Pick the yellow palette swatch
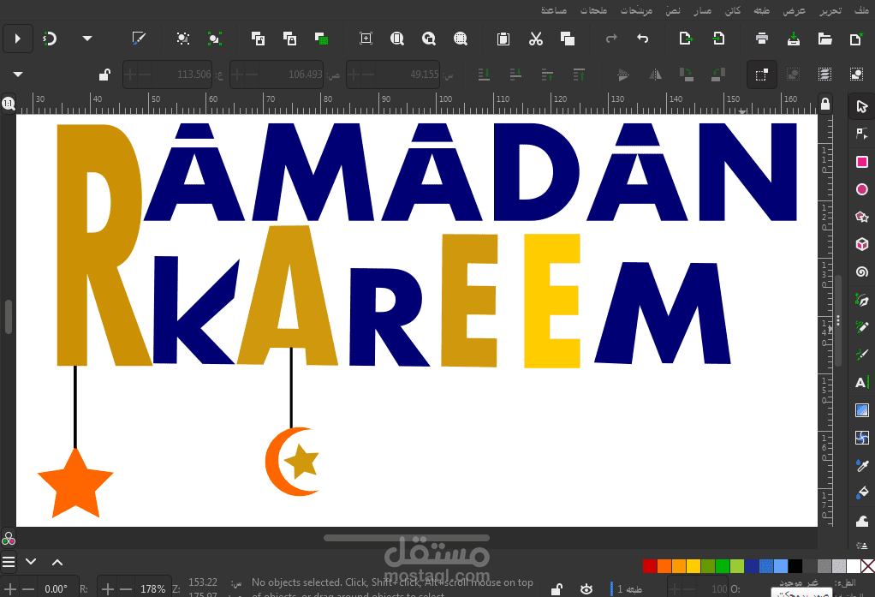The width and height of the screenshot is (875, 597). (x=693, y=566)
